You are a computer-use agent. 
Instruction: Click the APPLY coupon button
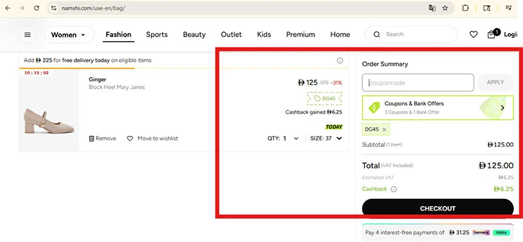496,83
